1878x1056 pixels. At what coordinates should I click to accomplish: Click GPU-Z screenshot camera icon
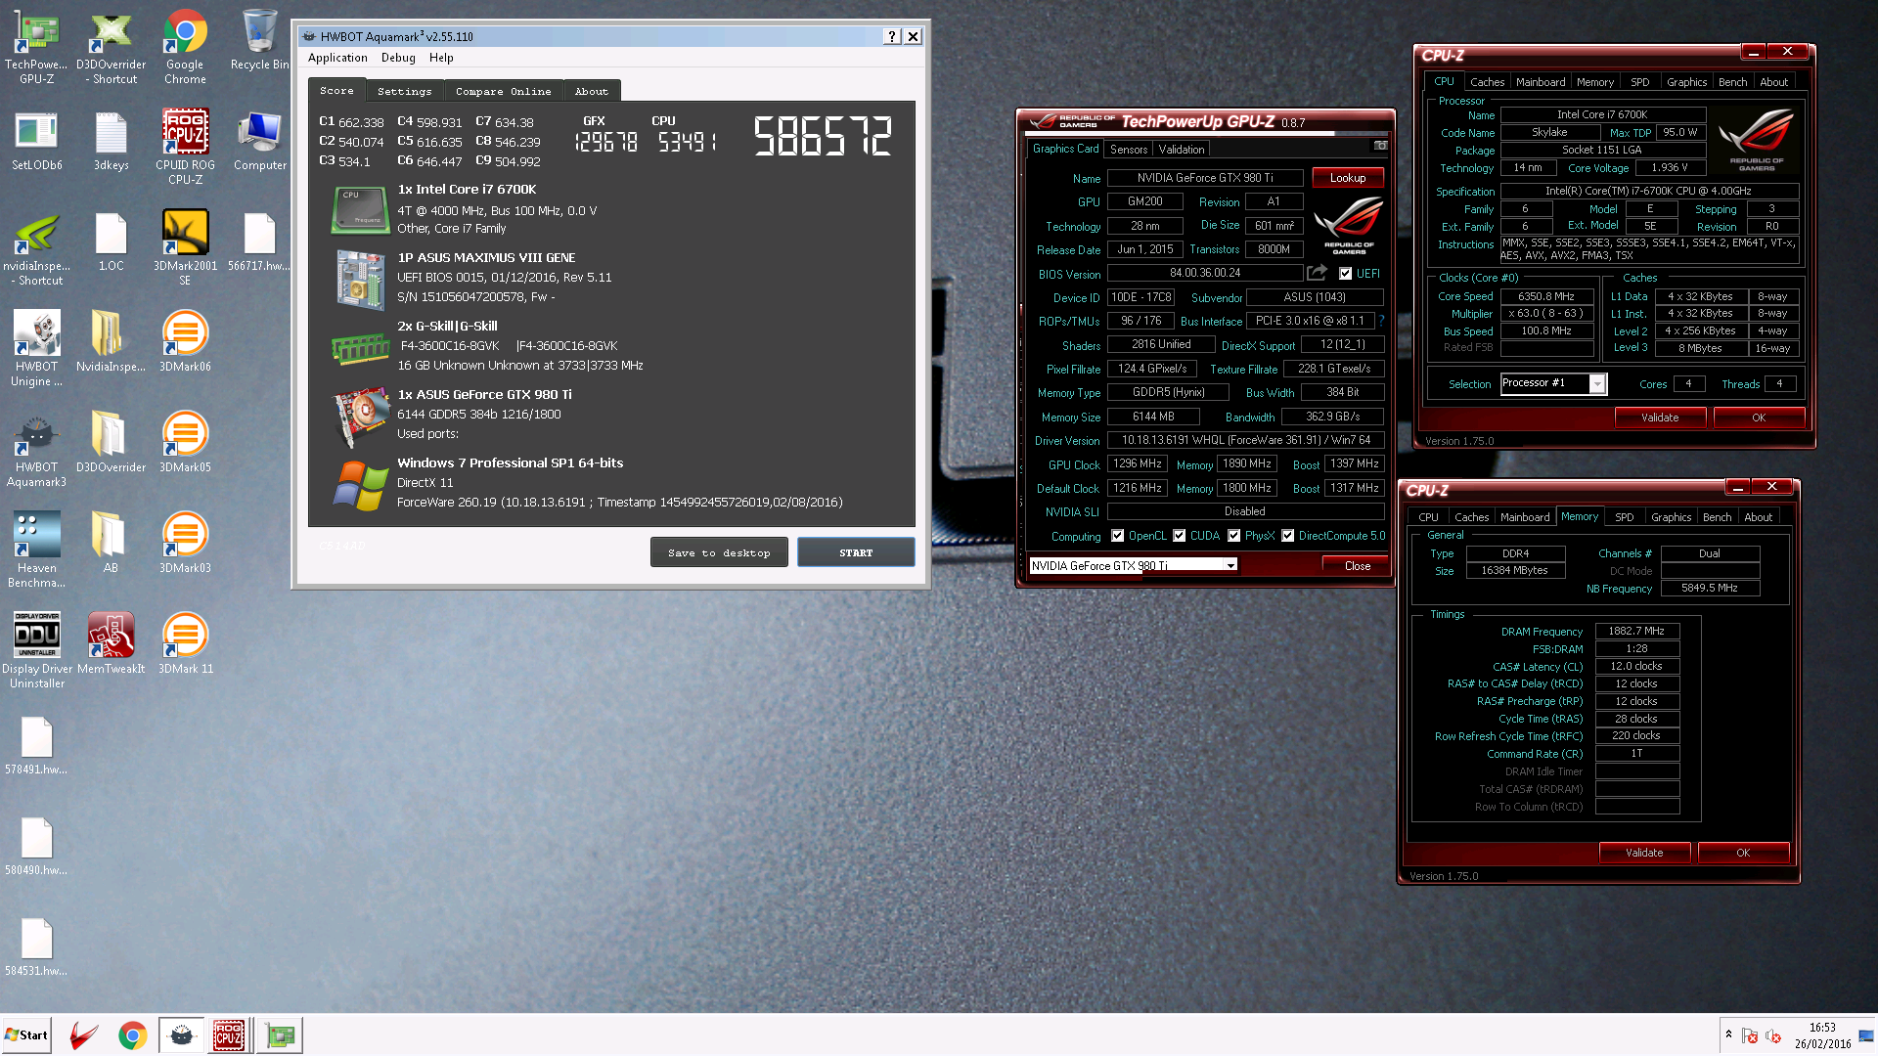(1380, 146)
